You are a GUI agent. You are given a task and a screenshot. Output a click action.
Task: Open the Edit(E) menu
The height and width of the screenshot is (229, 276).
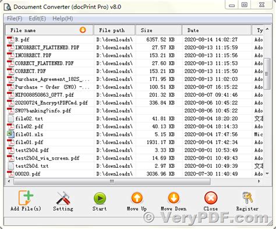[x=37, y=19]
